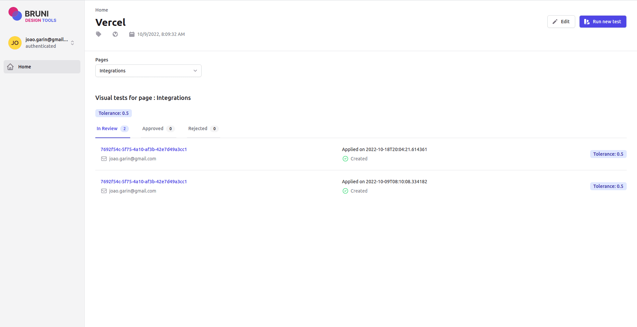
Task: Click Run new test button
Action: (x=603, y=22)
